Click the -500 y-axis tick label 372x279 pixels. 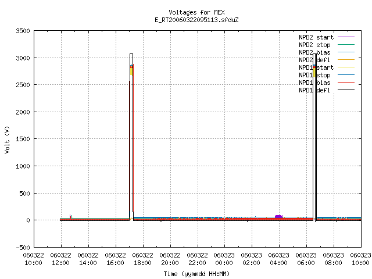[23, 248]
